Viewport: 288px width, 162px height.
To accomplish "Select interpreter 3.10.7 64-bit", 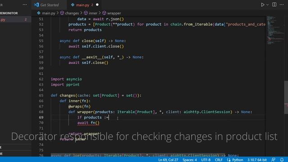I will [257, 160].
